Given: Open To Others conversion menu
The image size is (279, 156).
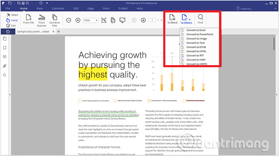Looking at the screenshot, I should pyautogui.click(x=186, y=19).
